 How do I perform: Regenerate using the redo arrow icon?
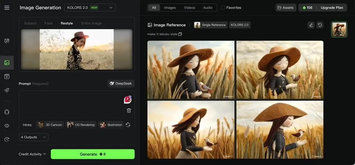click(x=320, y=25)
